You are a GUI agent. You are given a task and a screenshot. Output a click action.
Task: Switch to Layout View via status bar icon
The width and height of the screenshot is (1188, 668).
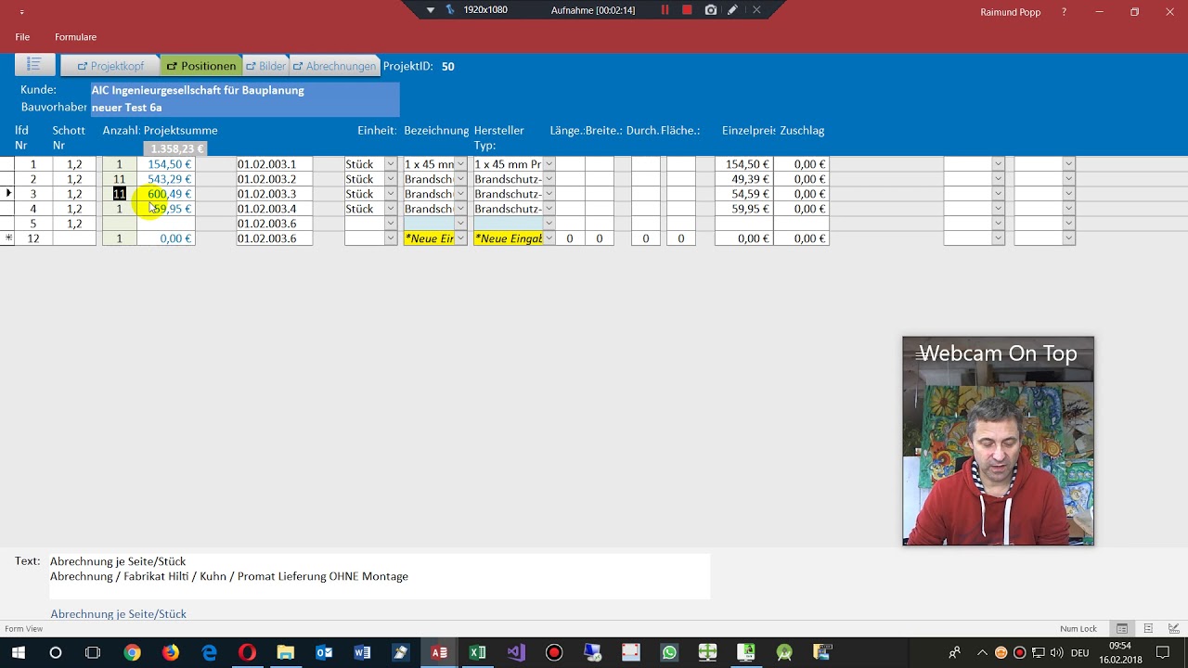pos(1148,629)
